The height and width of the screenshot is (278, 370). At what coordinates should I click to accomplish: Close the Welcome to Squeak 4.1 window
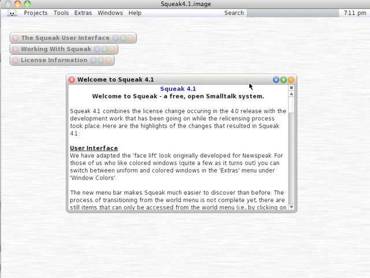[72, 80]
